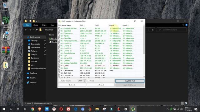Open Task View in the taskbar
Image resolution: width=200 pixels, height=112 pixels.
[x=25, y=109]
